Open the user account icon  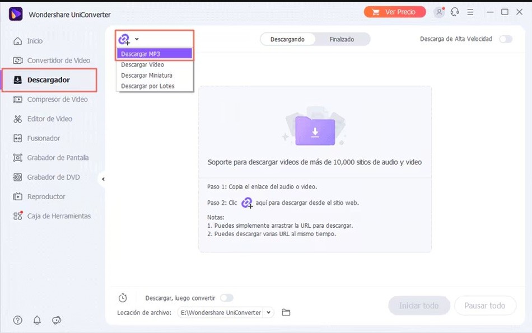coord(439,12)
